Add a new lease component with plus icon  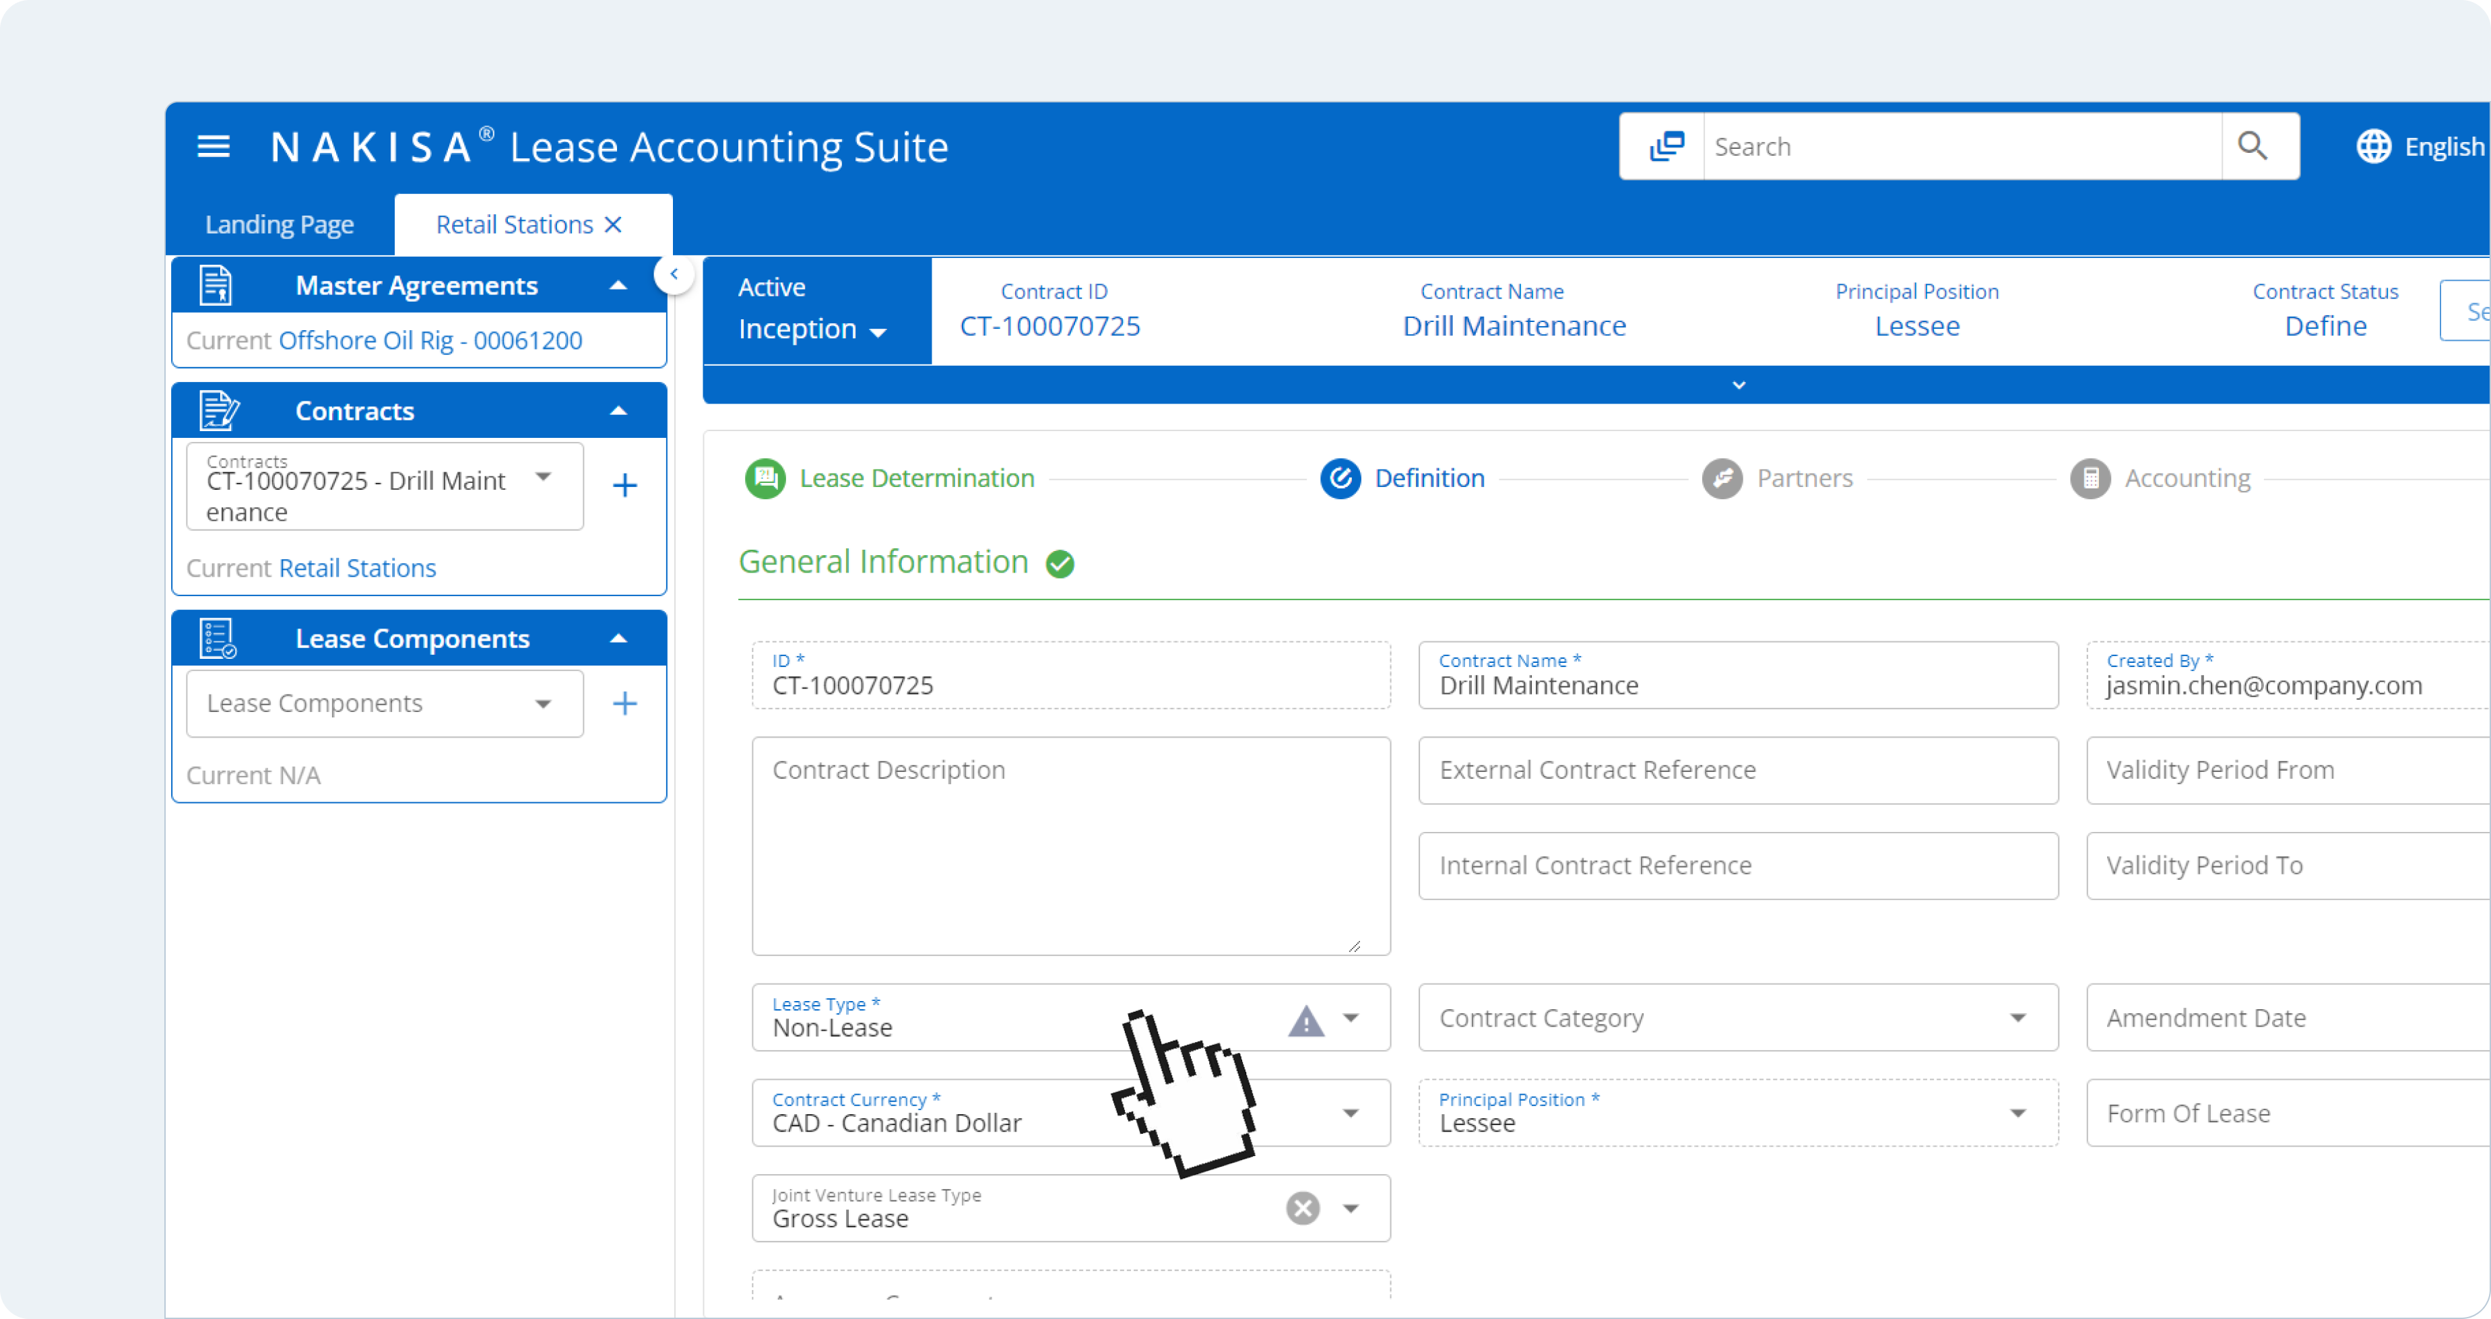click(624, 703)
